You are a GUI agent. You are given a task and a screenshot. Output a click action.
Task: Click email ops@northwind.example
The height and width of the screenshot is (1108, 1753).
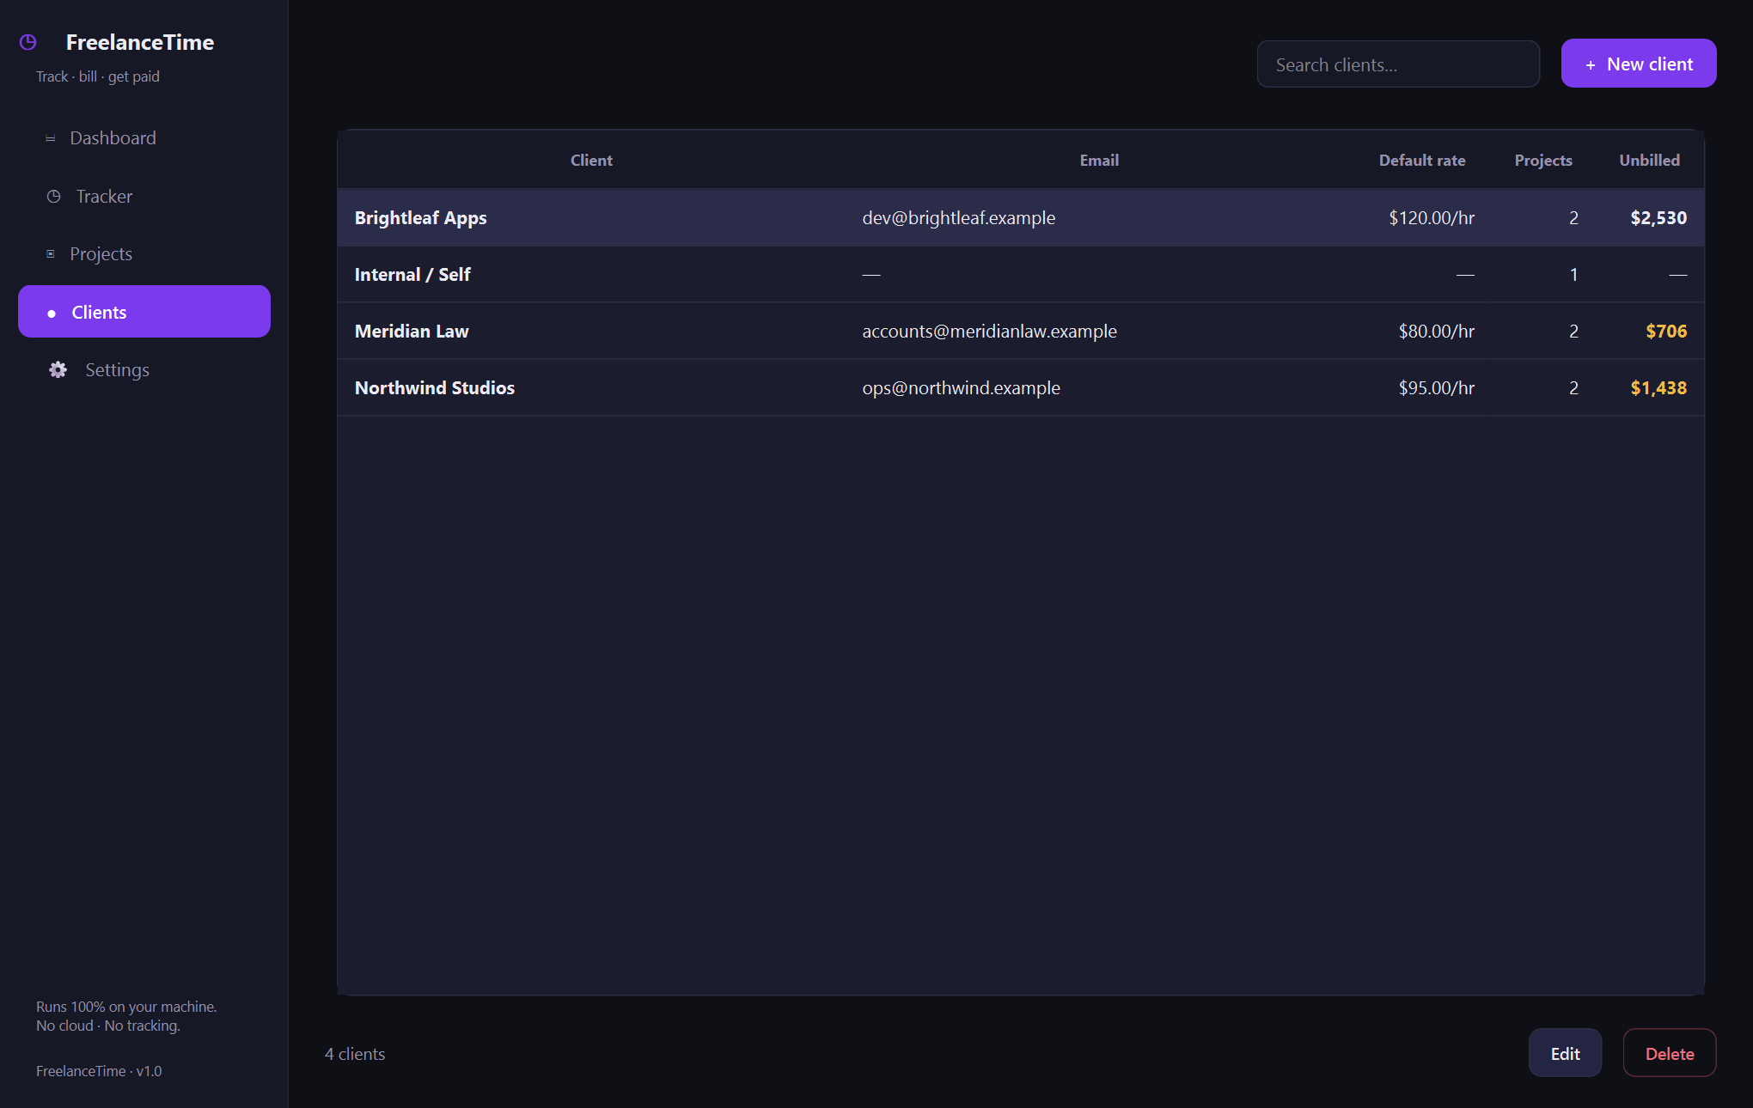point(961,388)
